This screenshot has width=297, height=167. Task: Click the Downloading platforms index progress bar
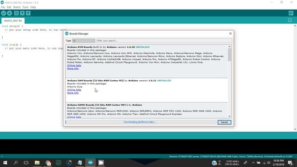click(x=141, y=122)
